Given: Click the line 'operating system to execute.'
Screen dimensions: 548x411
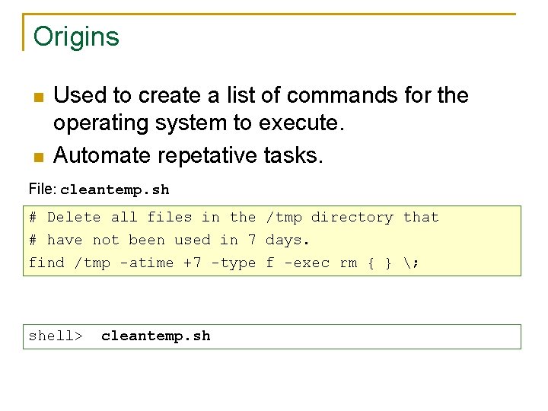Looking at the screenshot, I should tap(199, 123).
